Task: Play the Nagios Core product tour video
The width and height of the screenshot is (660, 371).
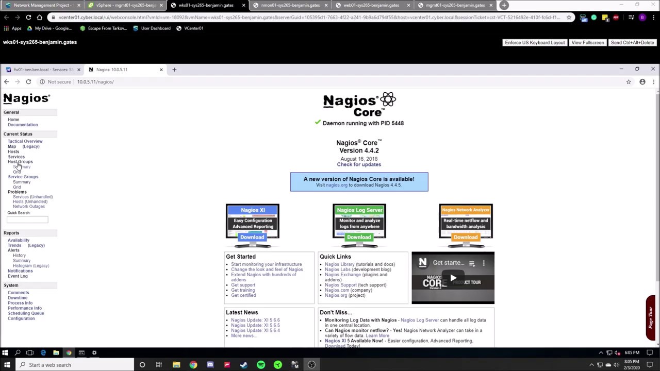Action: 453,278
